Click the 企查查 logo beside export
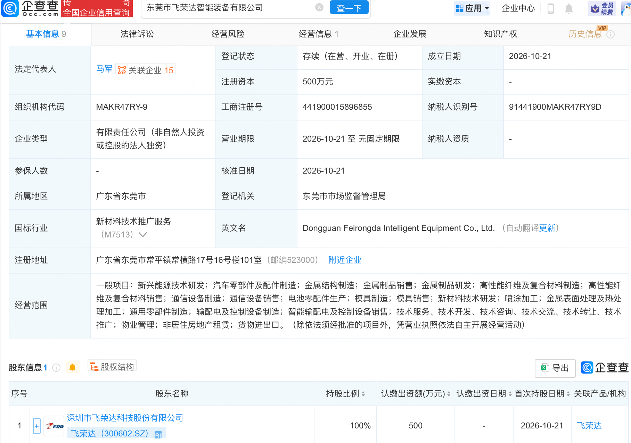This screenshot has height=443, width=631. click(x=605, y=368)
